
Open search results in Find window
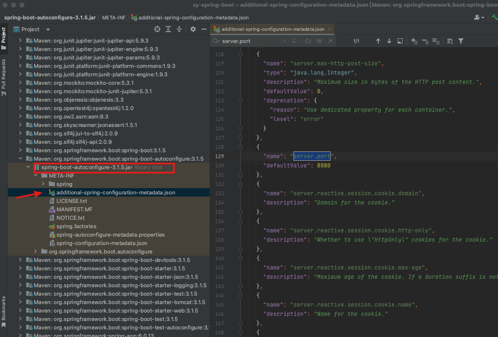point(400,41)
